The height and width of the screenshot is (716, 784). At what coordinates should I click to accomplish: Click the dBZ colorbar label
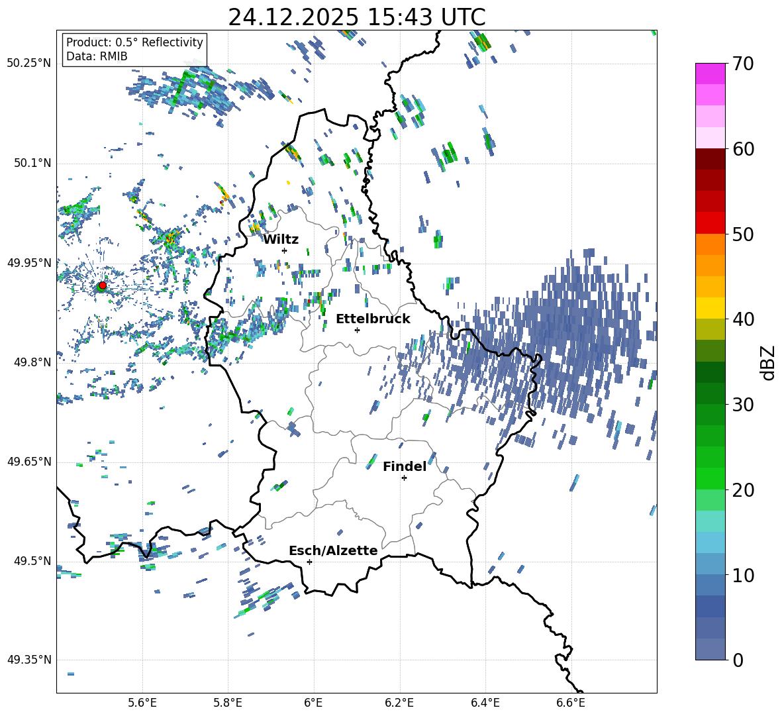point(769,362)
